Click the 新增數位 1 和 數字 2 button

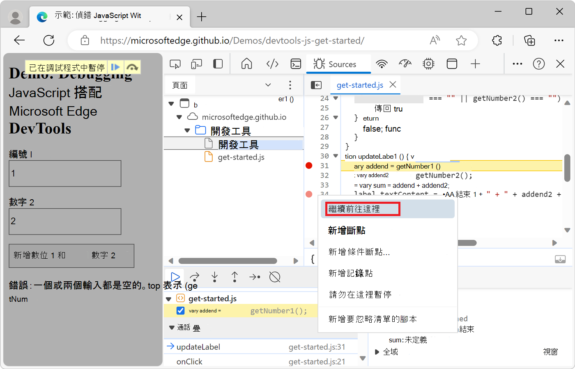click(71, 256)
